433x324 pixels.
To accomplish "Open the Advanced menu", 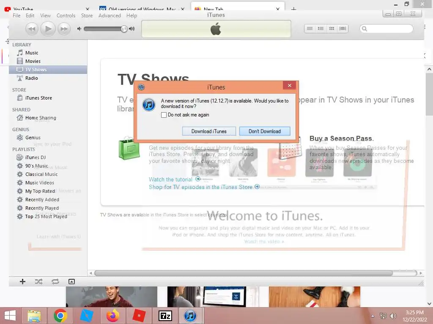I will coord(110,16).
